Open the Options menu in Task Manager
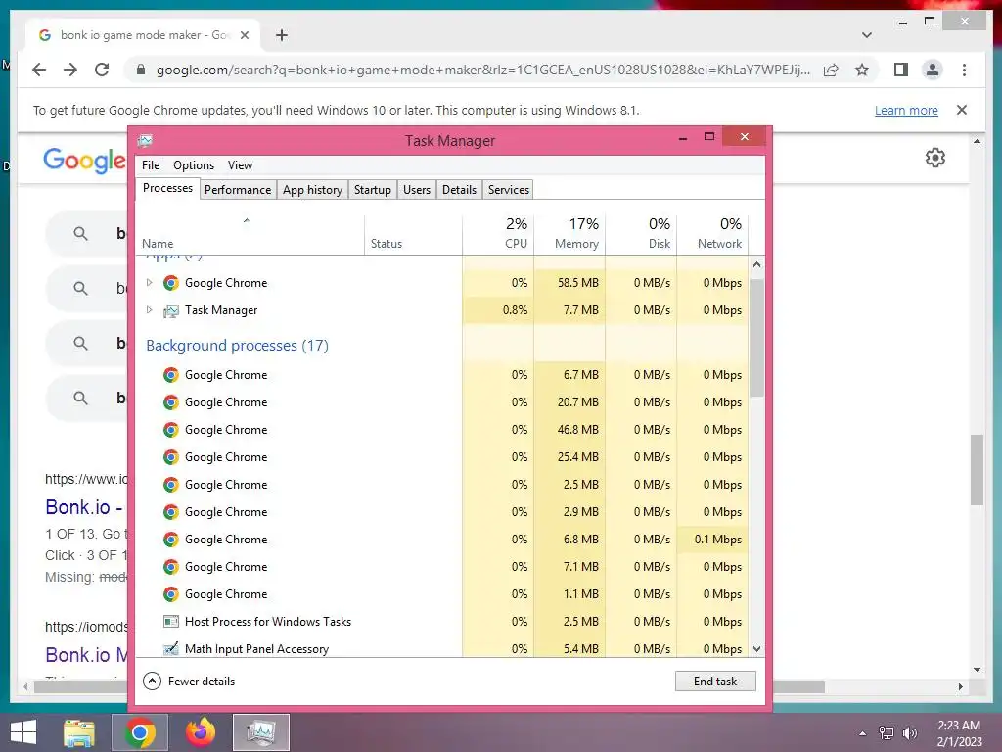Image resolution: width=1002 pixels, height=752 pixels. point(194,165)
